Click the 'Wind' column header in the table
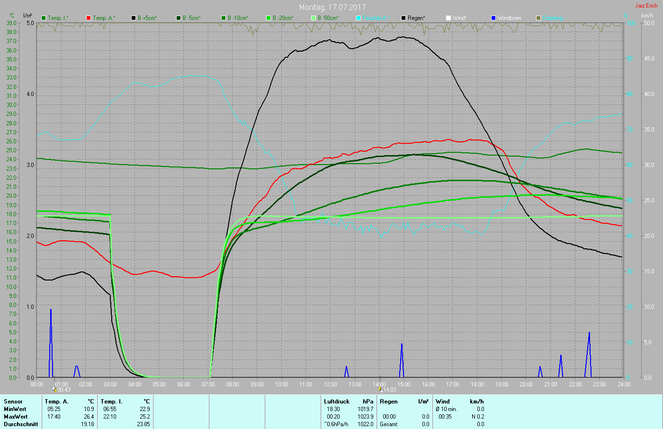 click(x=443, y=402)
